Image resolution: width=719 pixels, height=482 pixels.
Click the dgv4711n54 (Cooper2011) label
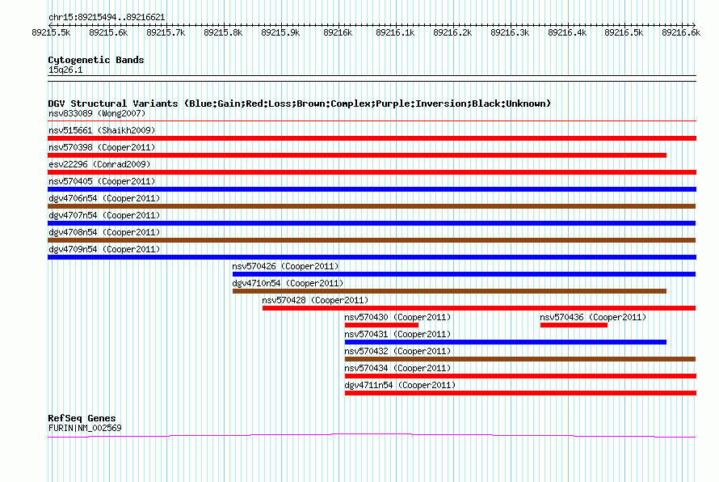point(401,385)
